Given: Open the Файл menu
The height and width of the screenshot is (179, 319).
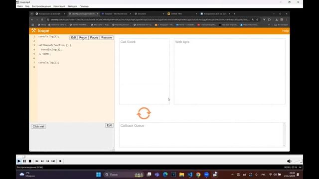Looking at the screenshot, I should pyautogui.click(x=20, y=6).
